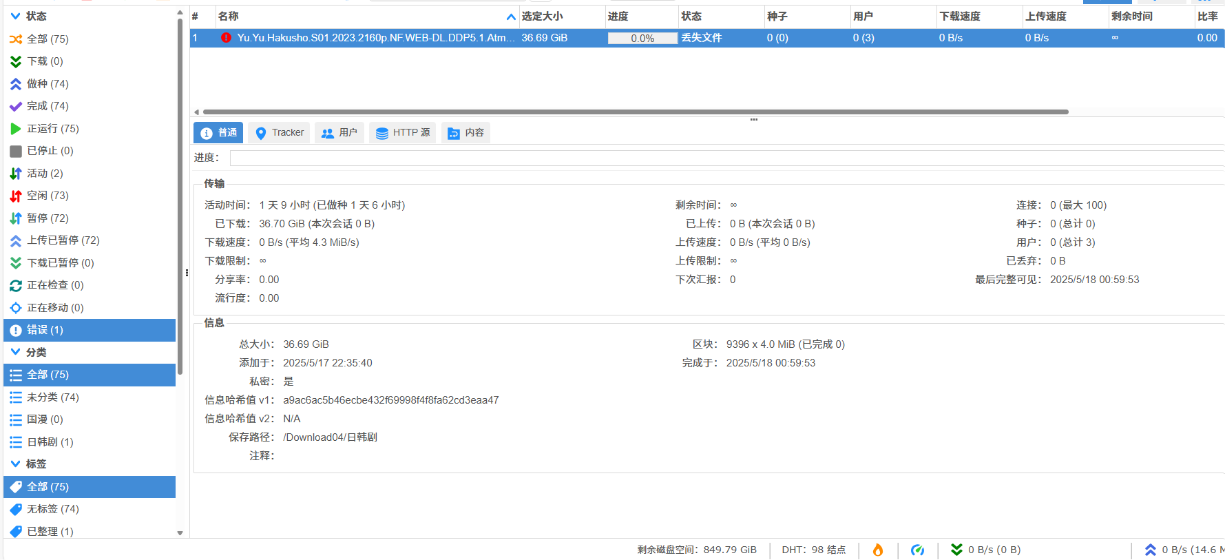Click the green download speed arrows in status bar
This screenshot has height=560, width=1225.
click(956, 550)
